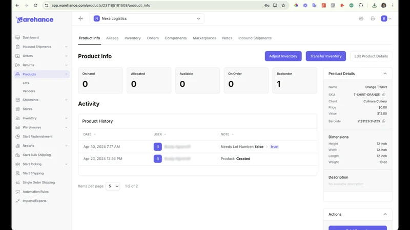The height and width of the screenshot is (230, 410).
Task: Switch to the Components tab
Action: 176,38
